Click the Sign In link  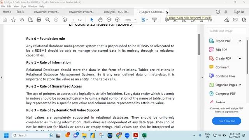[238, 12]
